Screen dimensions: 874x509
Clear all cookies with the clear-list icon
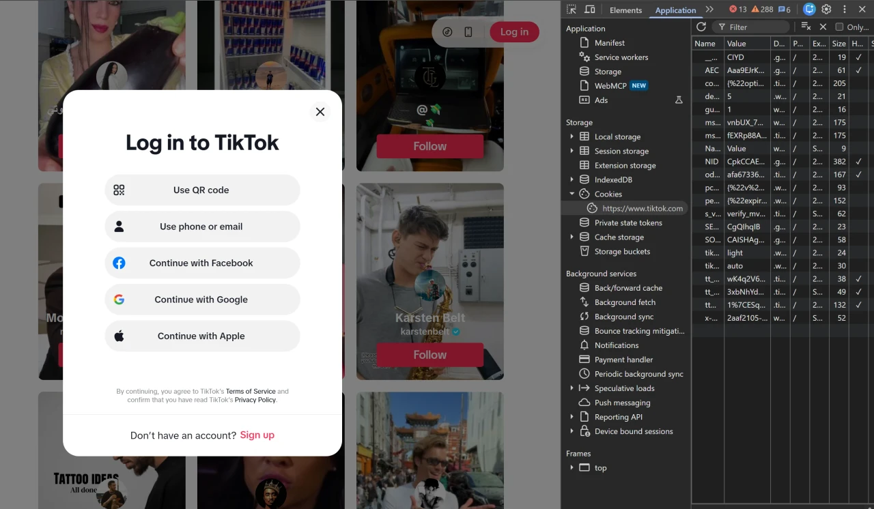point(806,27)
